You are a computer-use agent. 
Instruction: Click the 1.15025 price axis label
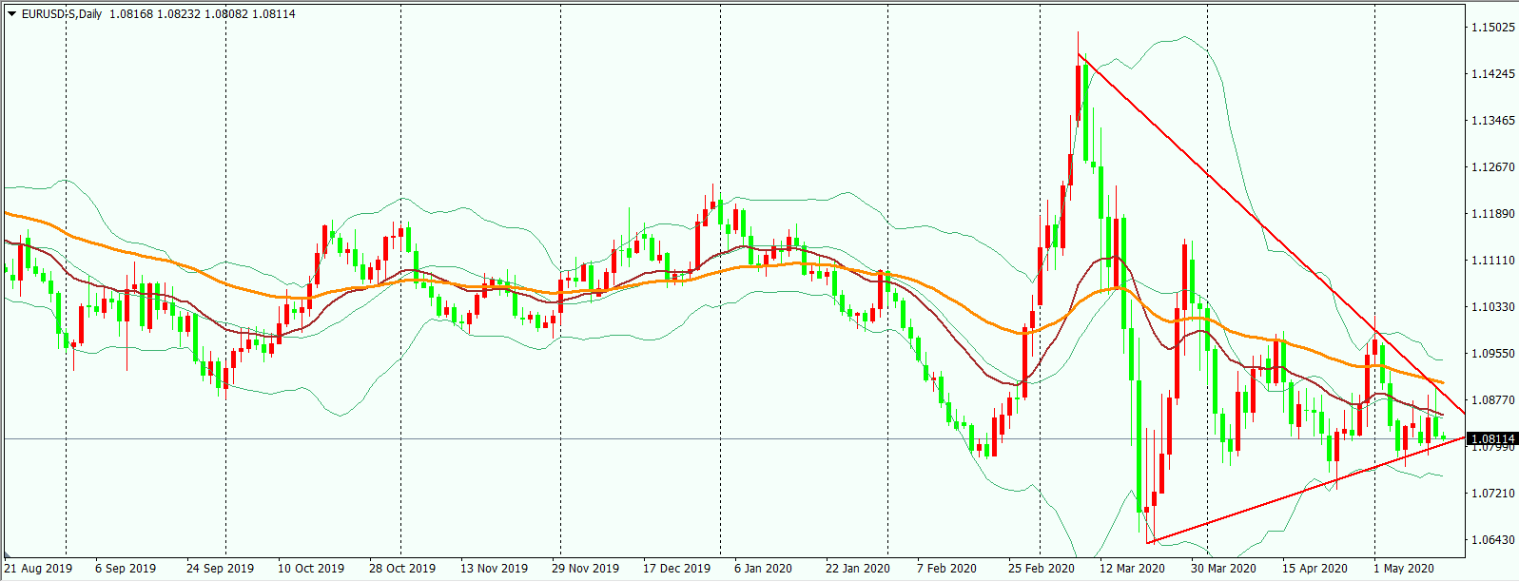pos(1492,28)
